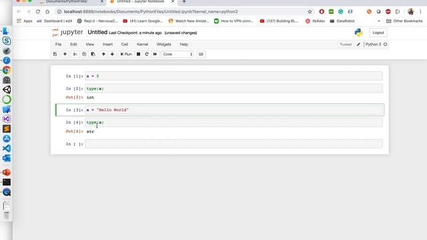Move selected cell down arrow
This screenshot has width=427, height=240.
(x=112, y=54)
